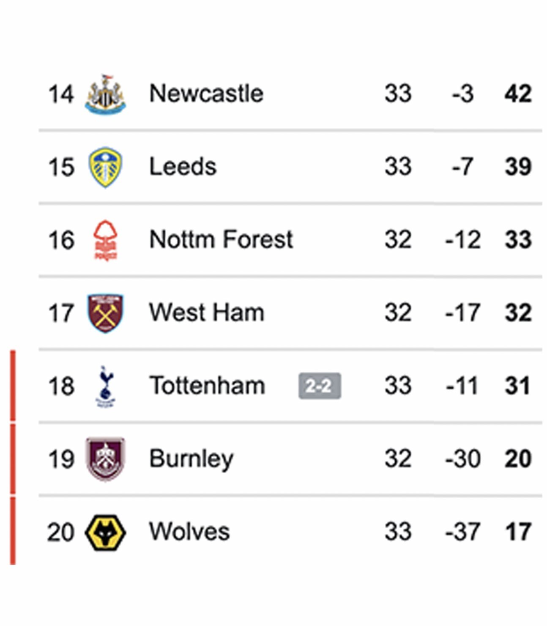547x626 pixels.
Task: Select the Tottenham team name
Action: click(x=207, y=386)
